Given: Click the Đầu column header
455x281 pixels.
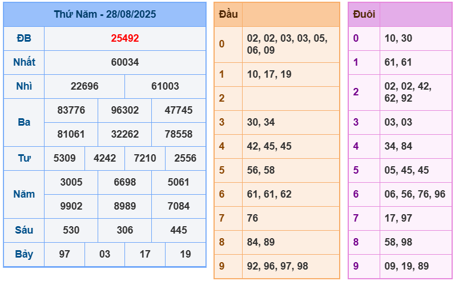Looking at the screenshot, I should 228,14.
